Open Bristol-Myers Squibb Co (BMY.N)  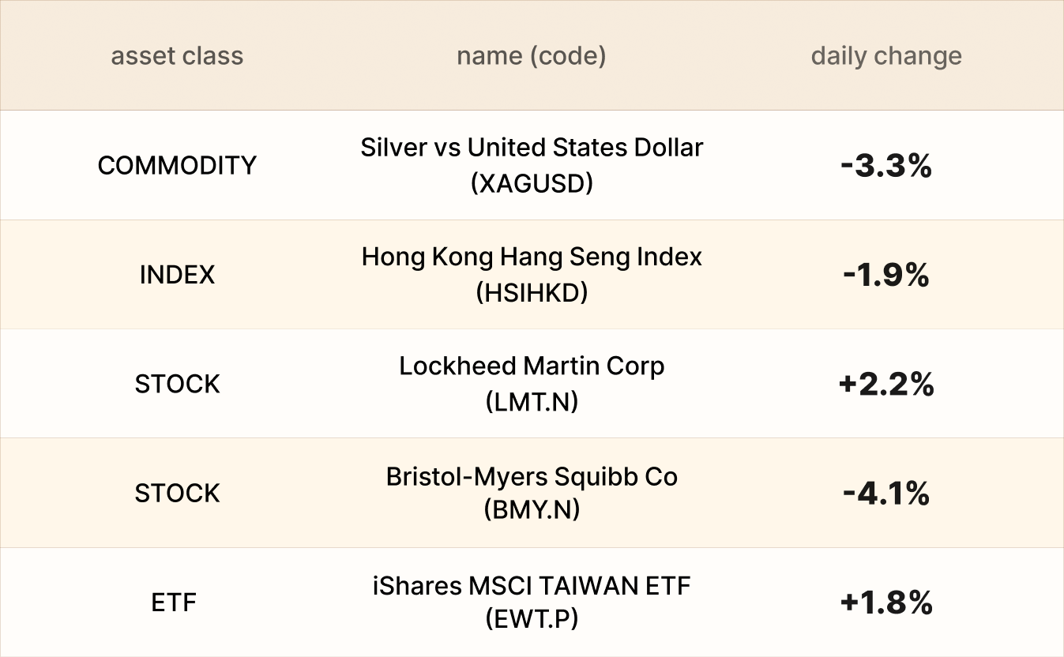pos(532,477)
